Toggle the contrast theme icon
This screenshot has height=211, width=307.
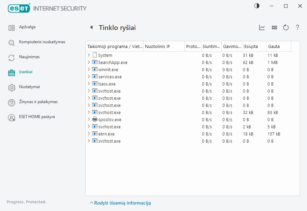[x=257, y=6]
